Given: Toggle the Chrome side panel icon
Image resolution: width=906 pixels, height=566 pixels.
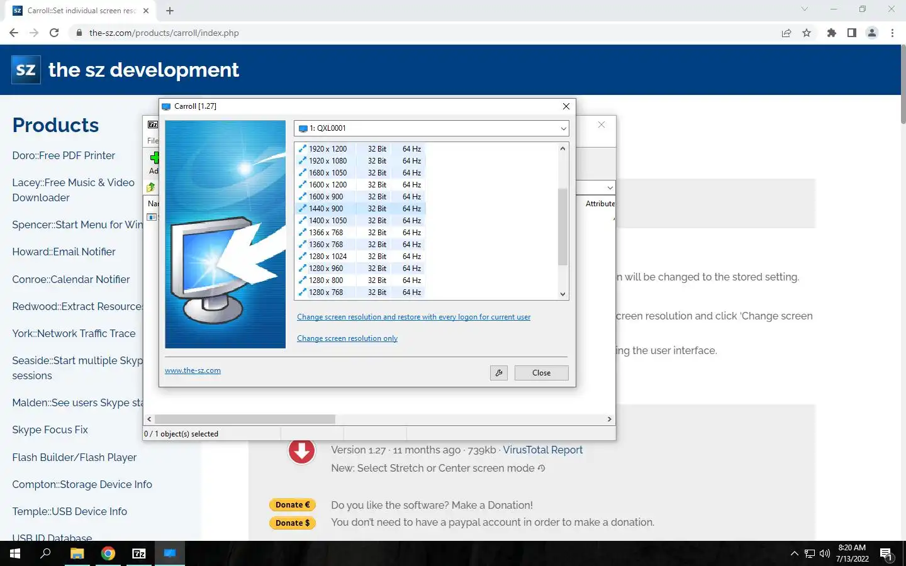Looking at the screenshot, I should 852,33.
